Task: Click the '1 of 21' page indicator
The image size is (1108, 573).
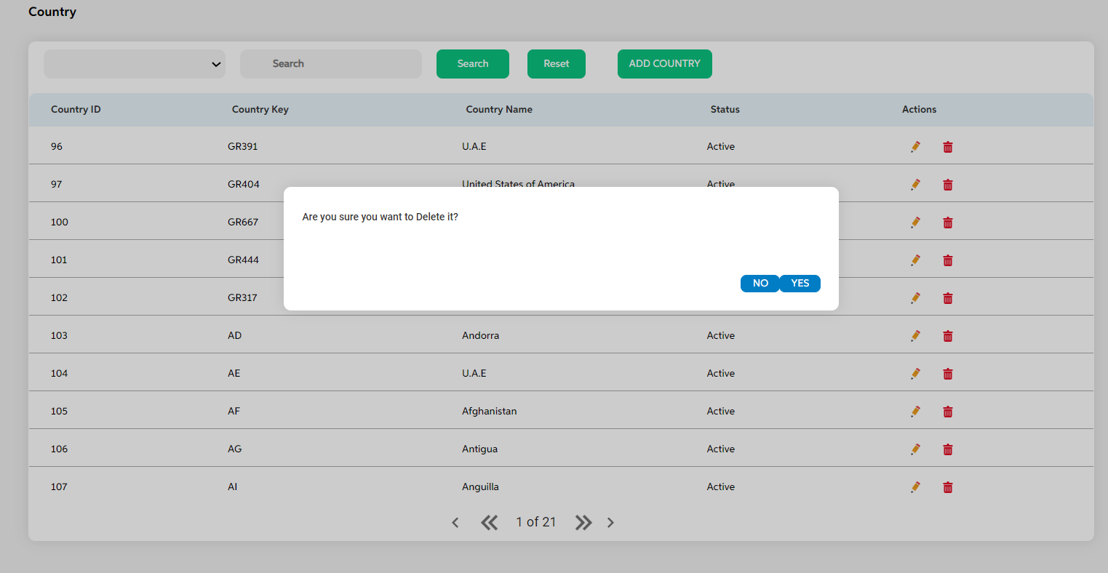Action: point(536,522)
